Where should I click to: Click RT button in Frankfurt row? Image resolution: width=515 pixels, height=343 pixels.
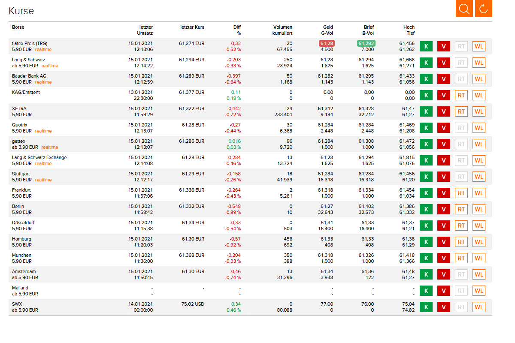click(461, 193)
